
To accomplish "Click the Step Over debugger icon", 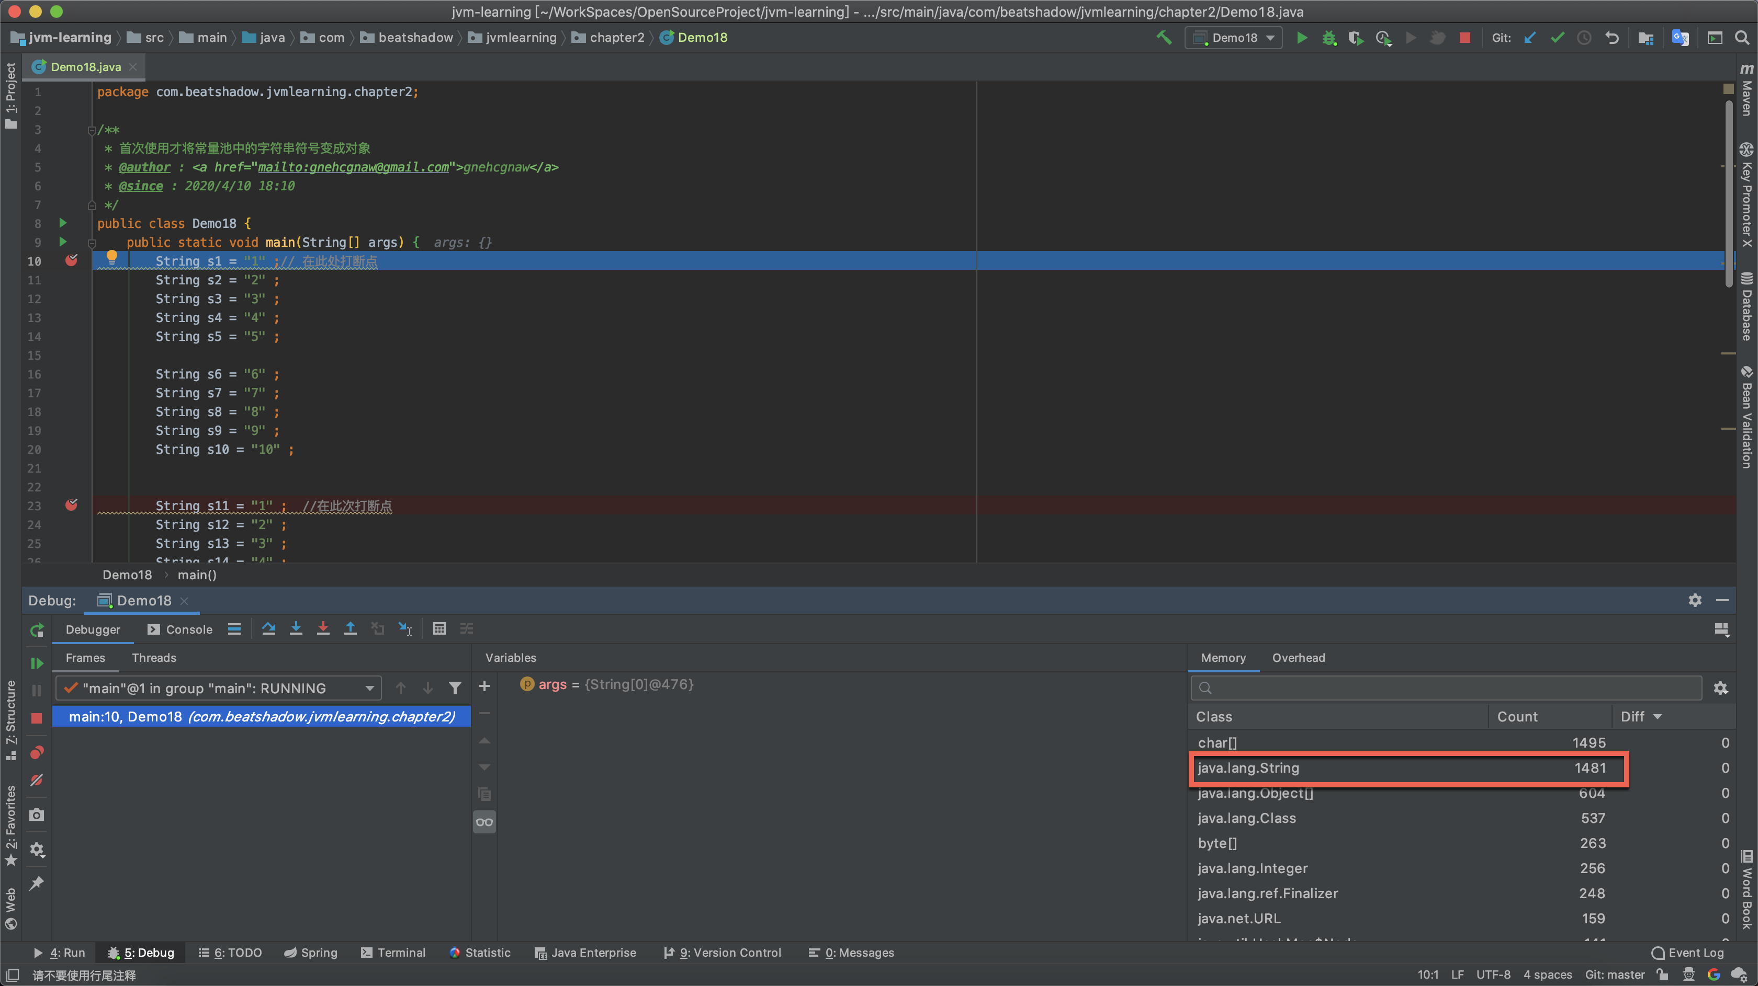I will pos(268,629).
